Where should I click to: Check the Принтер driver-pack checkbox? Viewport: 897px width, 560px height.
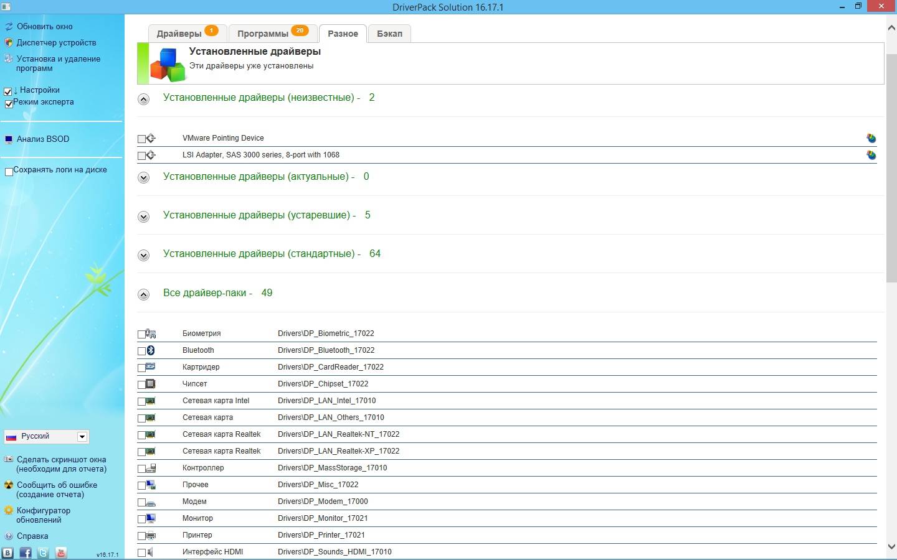pos(141,536)
